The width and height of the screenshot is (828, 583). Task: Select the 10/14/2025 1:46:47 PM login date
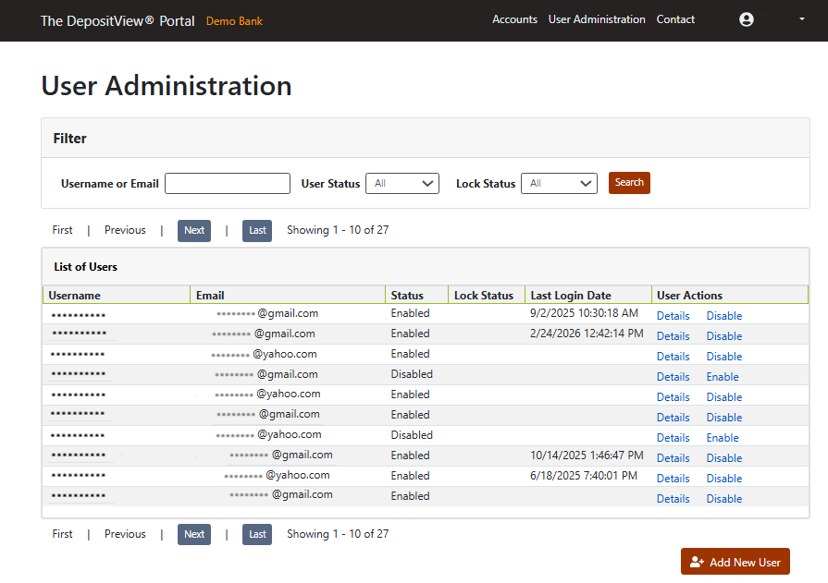[x=587, y=455]
